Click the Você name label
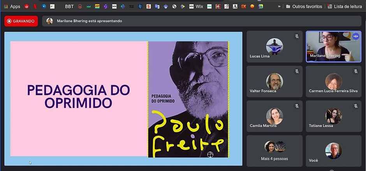366x171 pixels. point(313,160)
